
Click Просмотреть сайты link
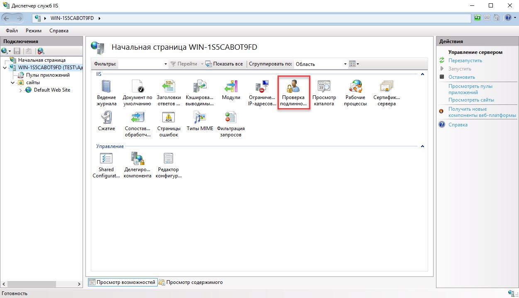pos(471,100)
